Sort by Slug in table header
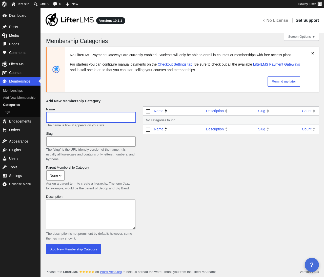This screenshot has height=277, width=324. pos(264,111)
